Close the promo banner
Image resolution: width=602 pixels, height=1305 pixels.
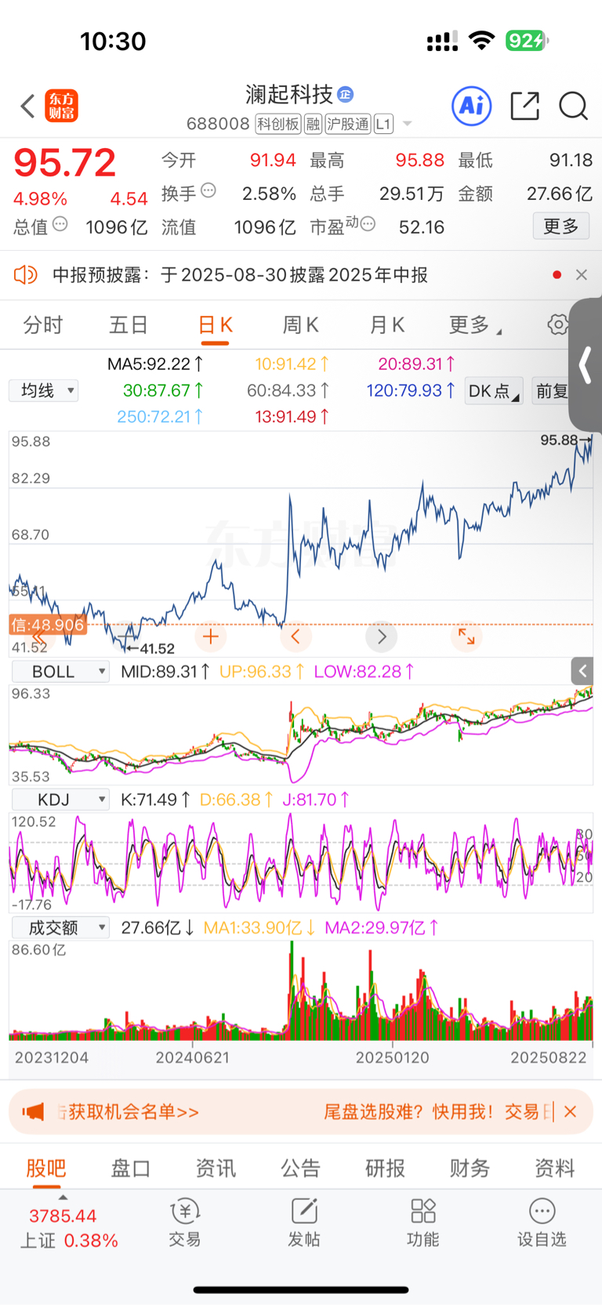570,1111
